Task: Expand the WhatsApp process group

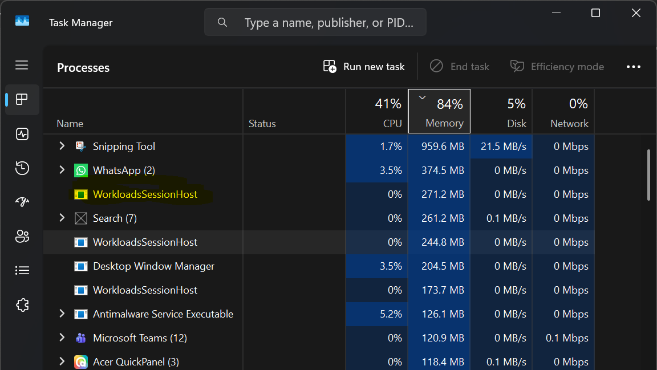Action: pyautogui.click(x=62, y=170)
